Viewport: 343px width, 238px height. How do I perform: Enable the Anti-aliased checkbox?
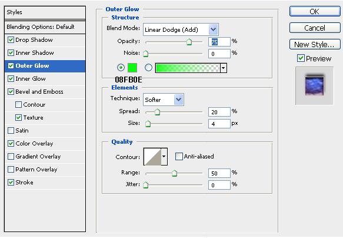tap(179, 156)
